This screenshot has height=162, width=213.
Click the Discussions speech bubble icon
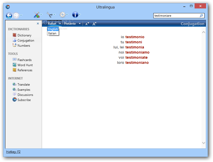(14, 94)
